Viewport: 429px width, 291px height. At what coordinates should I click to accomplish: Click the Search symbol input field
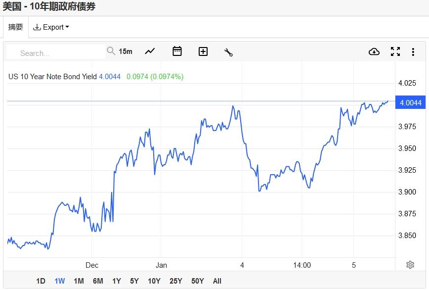click(56, 51)
